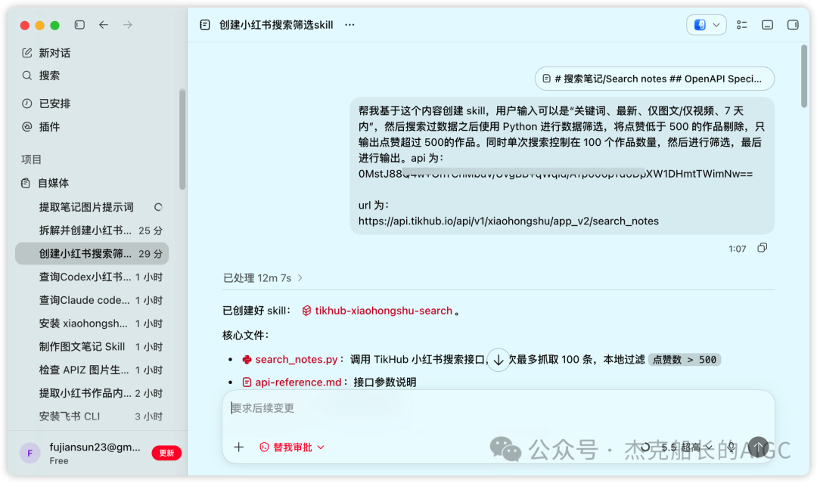The width and height of the screenshot is (817, 483).
Task: Expand the 已处理 12m 7s details
Action: 263,278
